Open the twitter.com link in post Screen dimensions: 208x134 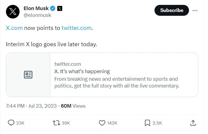[76, 28]
